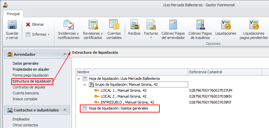Click the Arrendador panel header icon

[10, 54]
